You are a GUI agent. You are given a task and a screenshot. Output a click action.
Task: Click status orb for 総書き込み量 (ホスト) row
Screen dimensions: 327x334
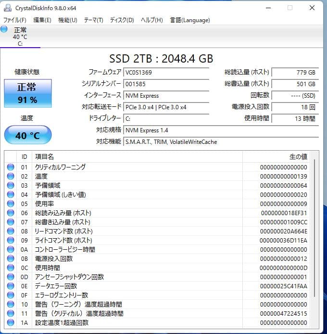click(x=11, y=222)
